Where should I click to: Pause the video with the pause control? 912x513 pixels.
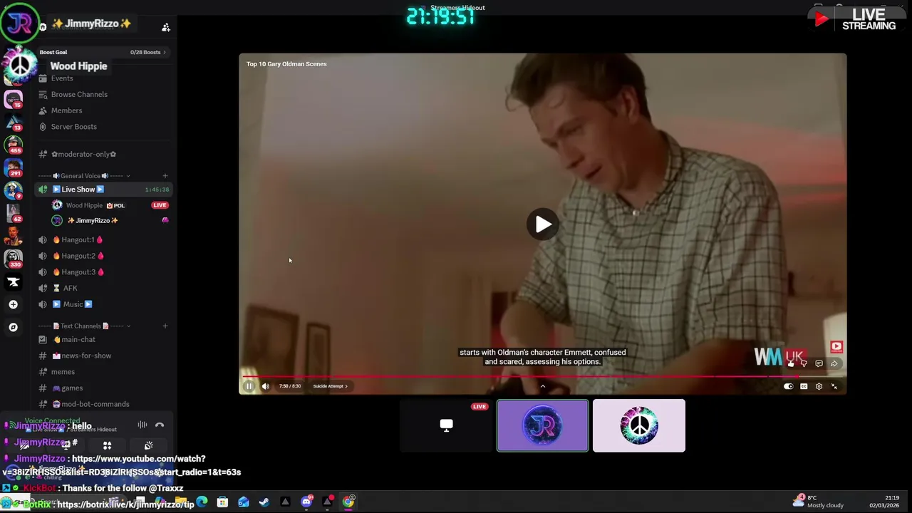click(249, 386)
